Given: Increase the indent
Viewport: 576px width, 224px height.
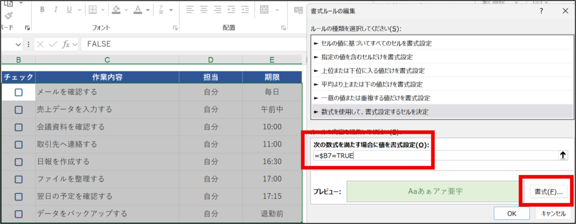Looking at the screenshot, I should 245,10.
